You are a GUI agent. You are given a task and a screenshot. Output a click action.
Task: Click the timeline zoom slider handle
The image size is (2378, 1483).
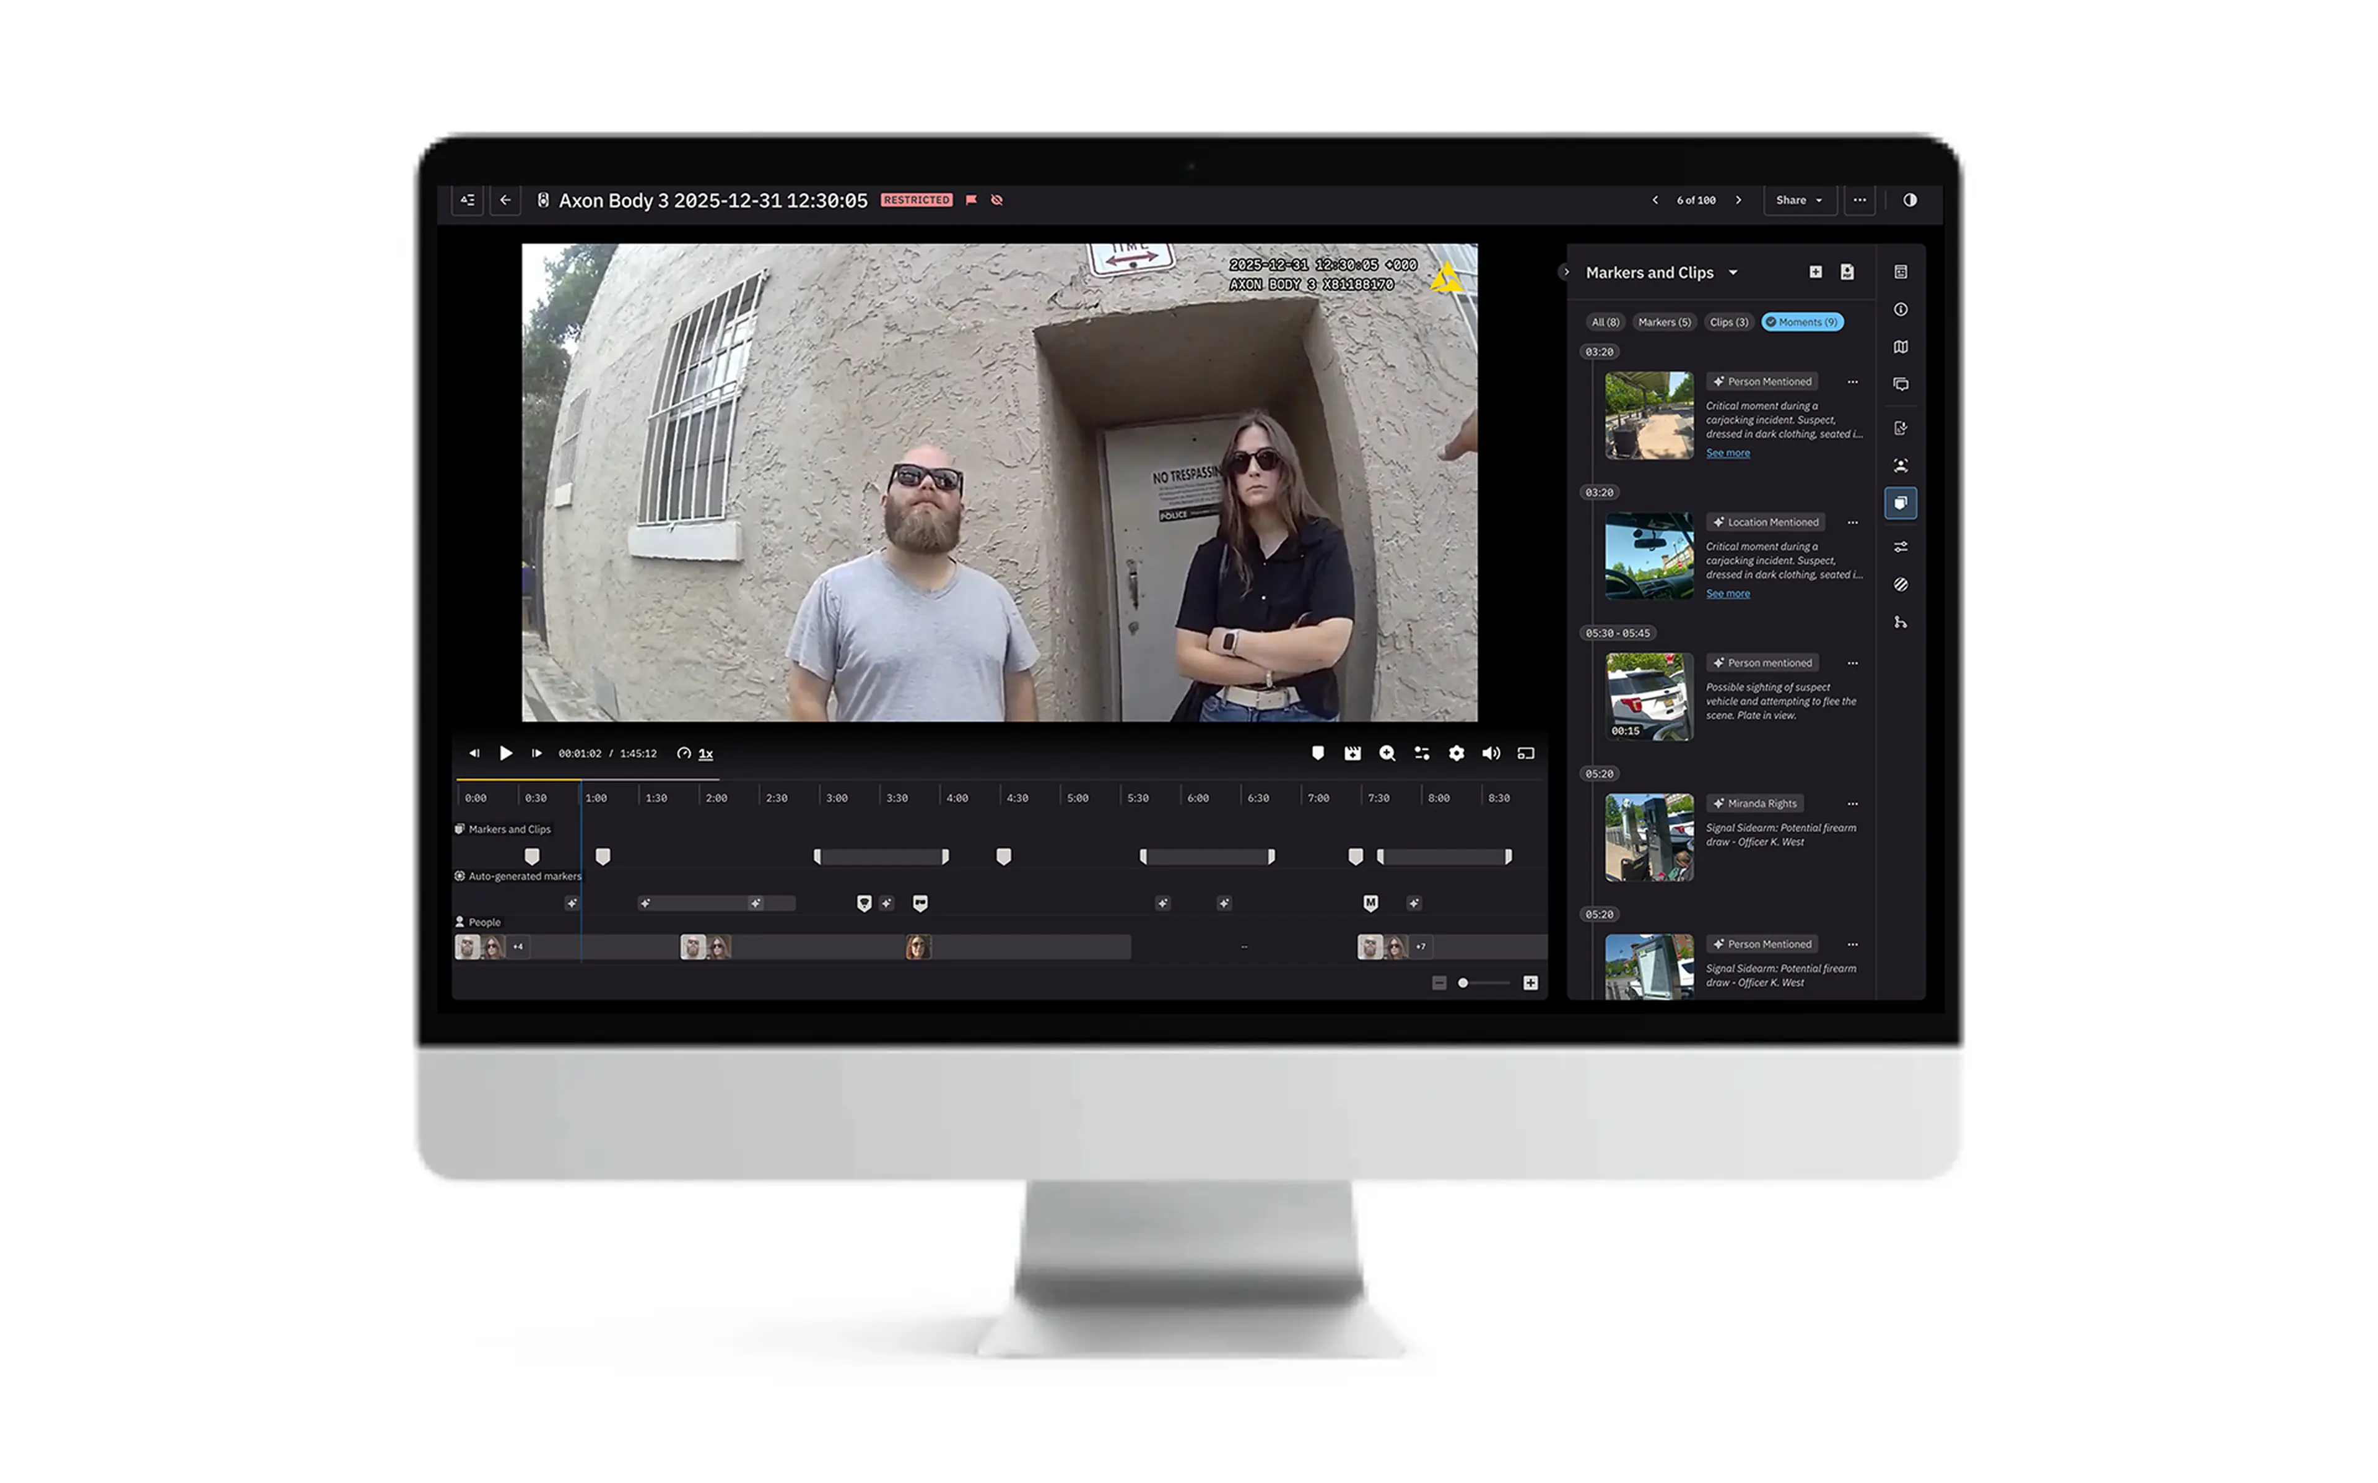pyautogui.click(x=1461, y=983)
